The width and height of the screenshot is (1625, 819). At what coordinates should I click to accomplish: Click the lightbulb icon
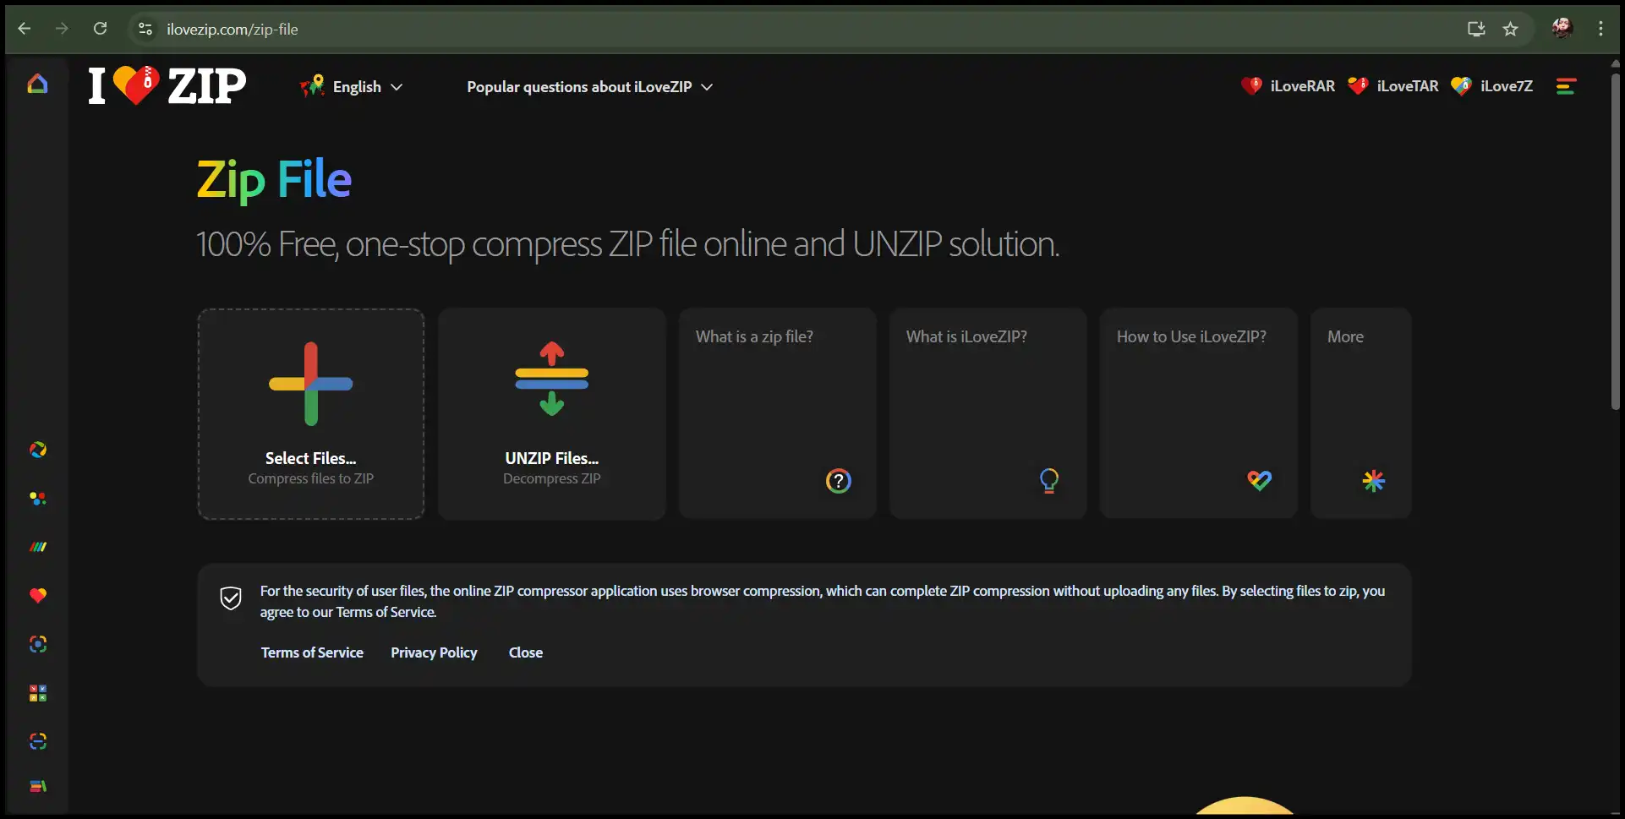(x=1049, y=481)
